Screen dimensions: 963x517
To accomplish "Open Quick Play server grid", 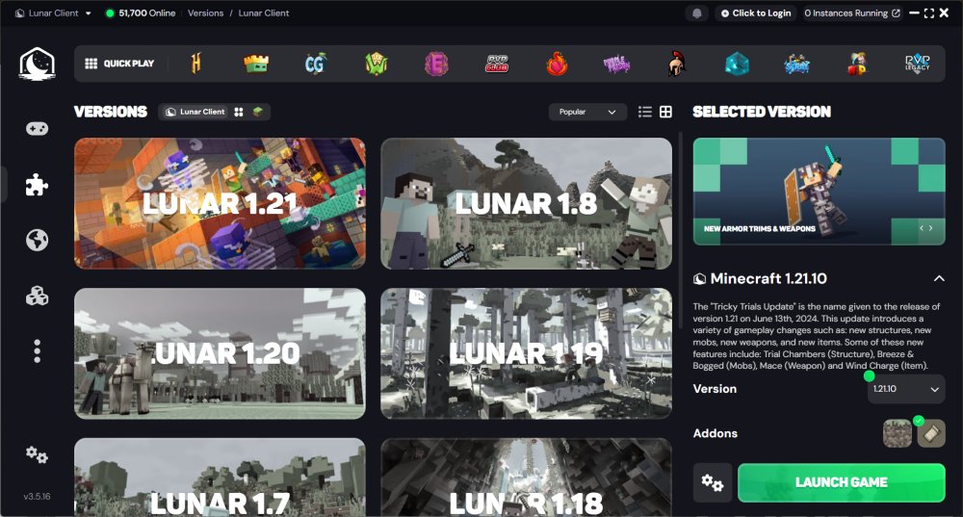I will click(119, 64).
